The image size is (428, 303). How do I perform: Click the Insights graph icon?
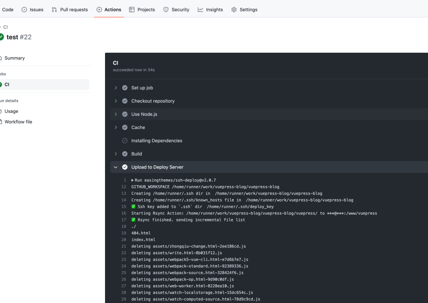point(201,10)
